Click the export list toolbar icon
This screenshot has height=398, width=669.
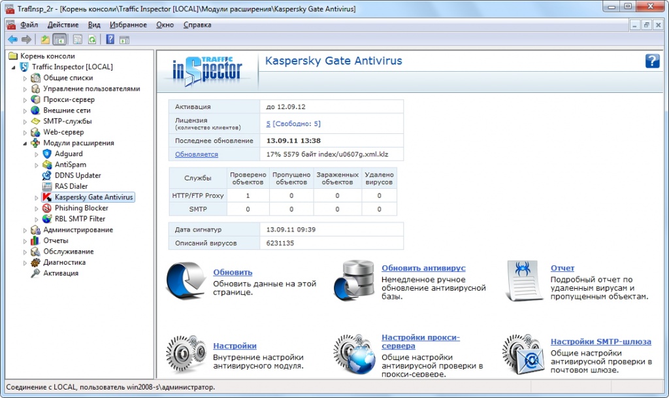78,40
